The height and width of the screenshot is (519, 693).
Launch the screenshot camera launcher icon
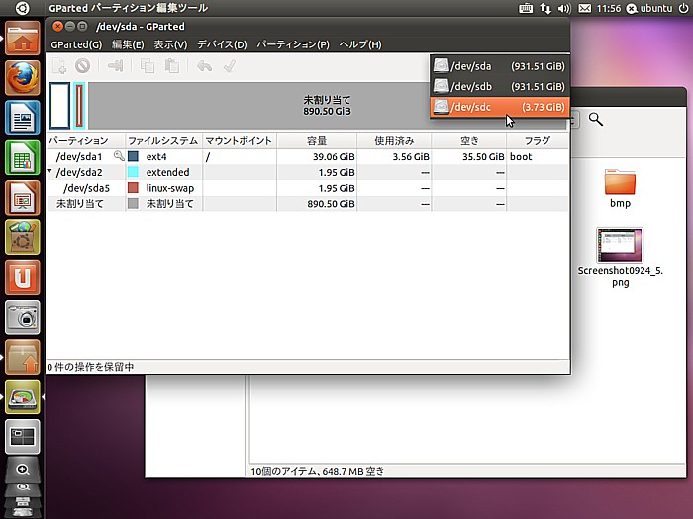[x=23, y=317]
